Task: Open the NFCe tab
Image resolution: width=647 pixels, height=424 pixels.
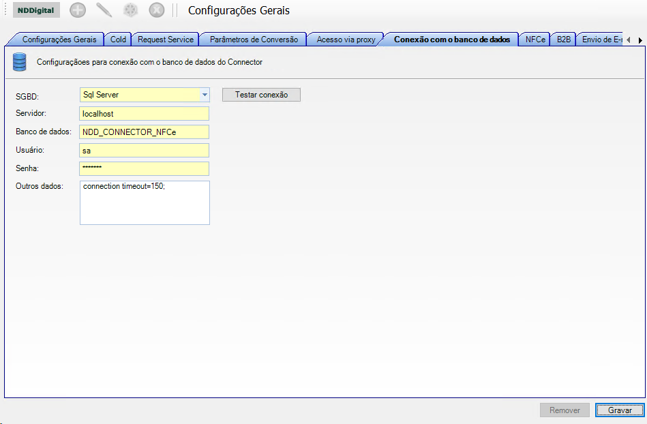Action: click(x=535, y=40)
